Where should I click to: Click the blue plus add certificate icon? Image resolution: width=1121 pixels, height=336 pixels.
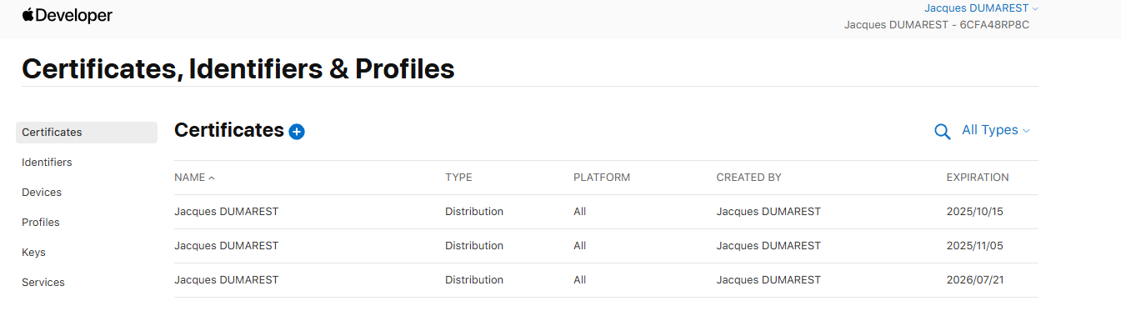pyautogui.click(x=297, y=132)
